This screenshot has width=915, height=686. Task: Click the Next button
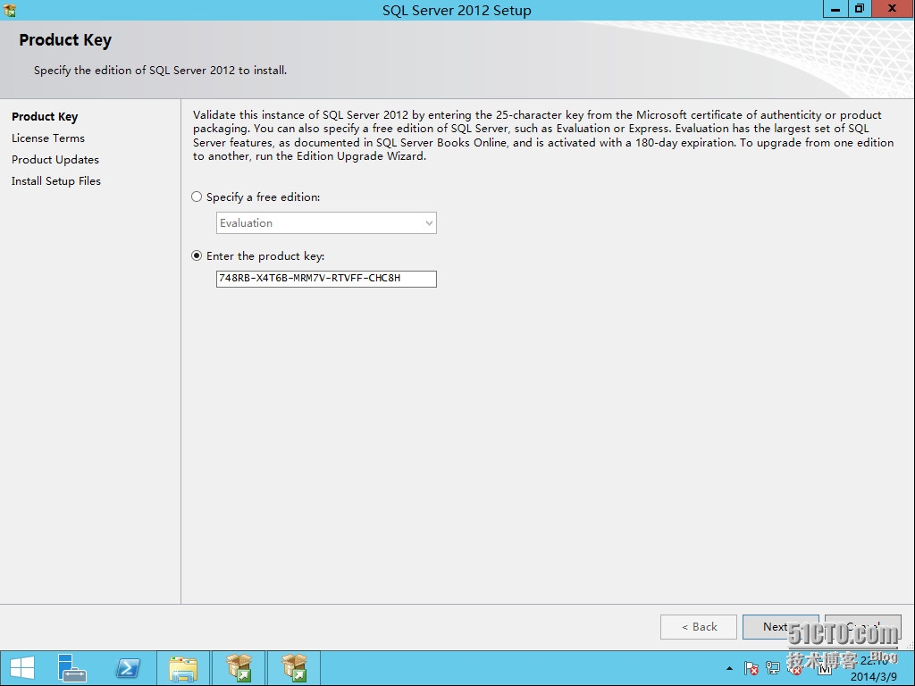(x=780, y=627)
